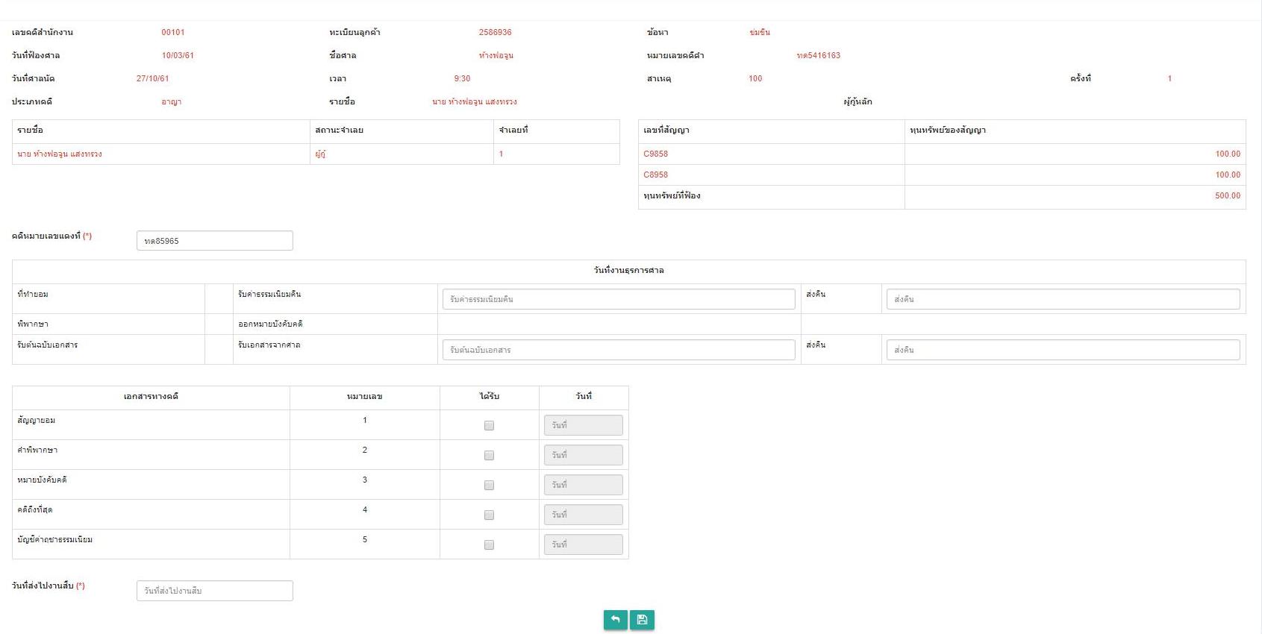
Task: Click the defendant name in the รายชื่อ table
Action: pos(60,154)
